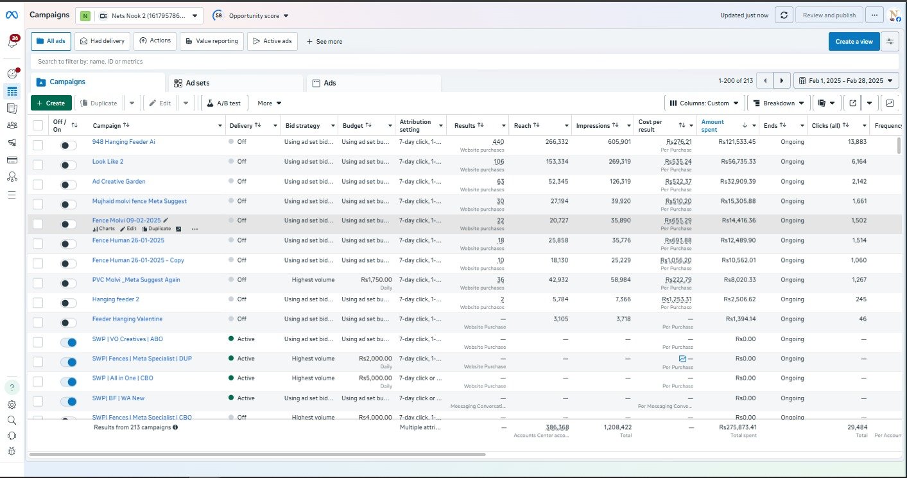Turn on 948 Hanging Feeder Ai campaign
Screen dimensions: 907x478
tap(68, 146)
